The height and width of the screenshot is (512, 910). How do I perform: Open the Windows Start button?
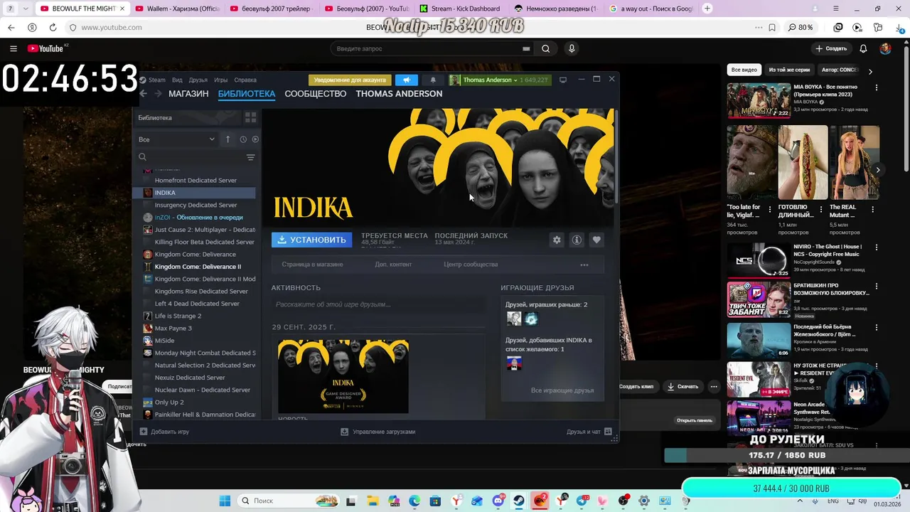pos(225,501)
